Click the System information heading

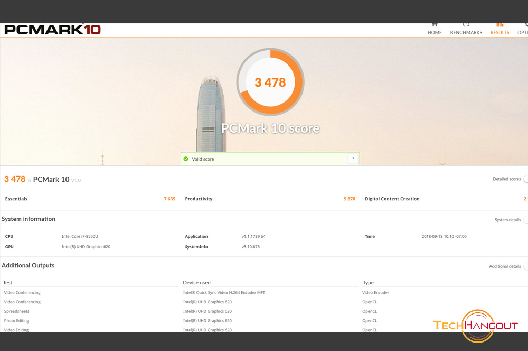(29, 219)
